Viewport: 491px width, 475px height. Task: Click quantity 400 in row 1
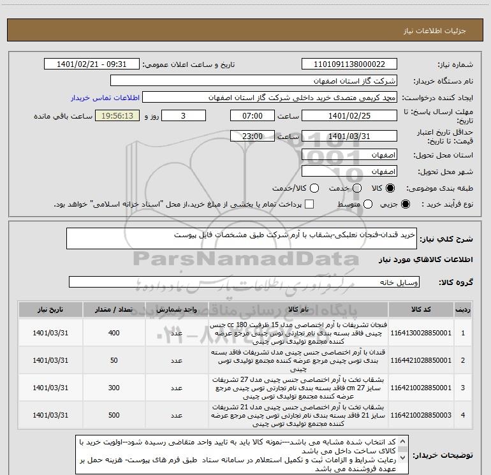(x=114, y=333)
